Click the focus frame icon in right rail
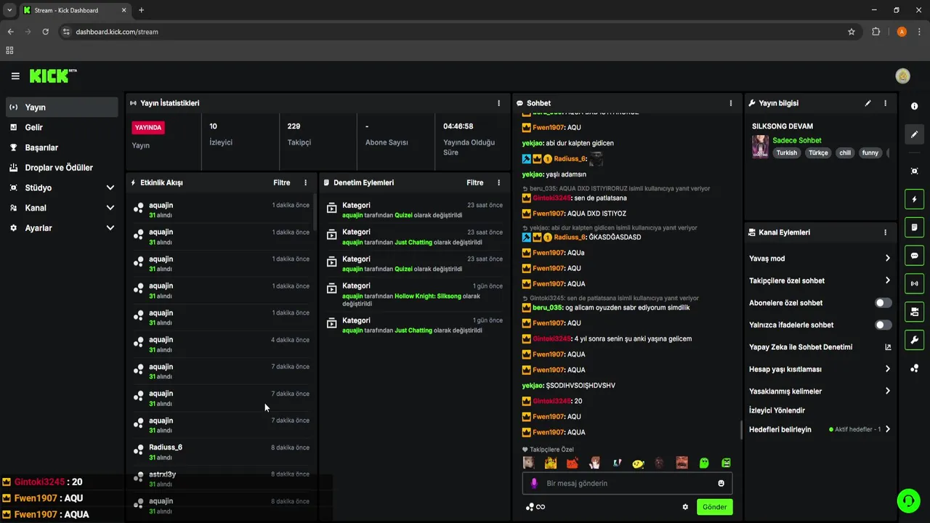This screenshot has height=523, width=930. 914,171
